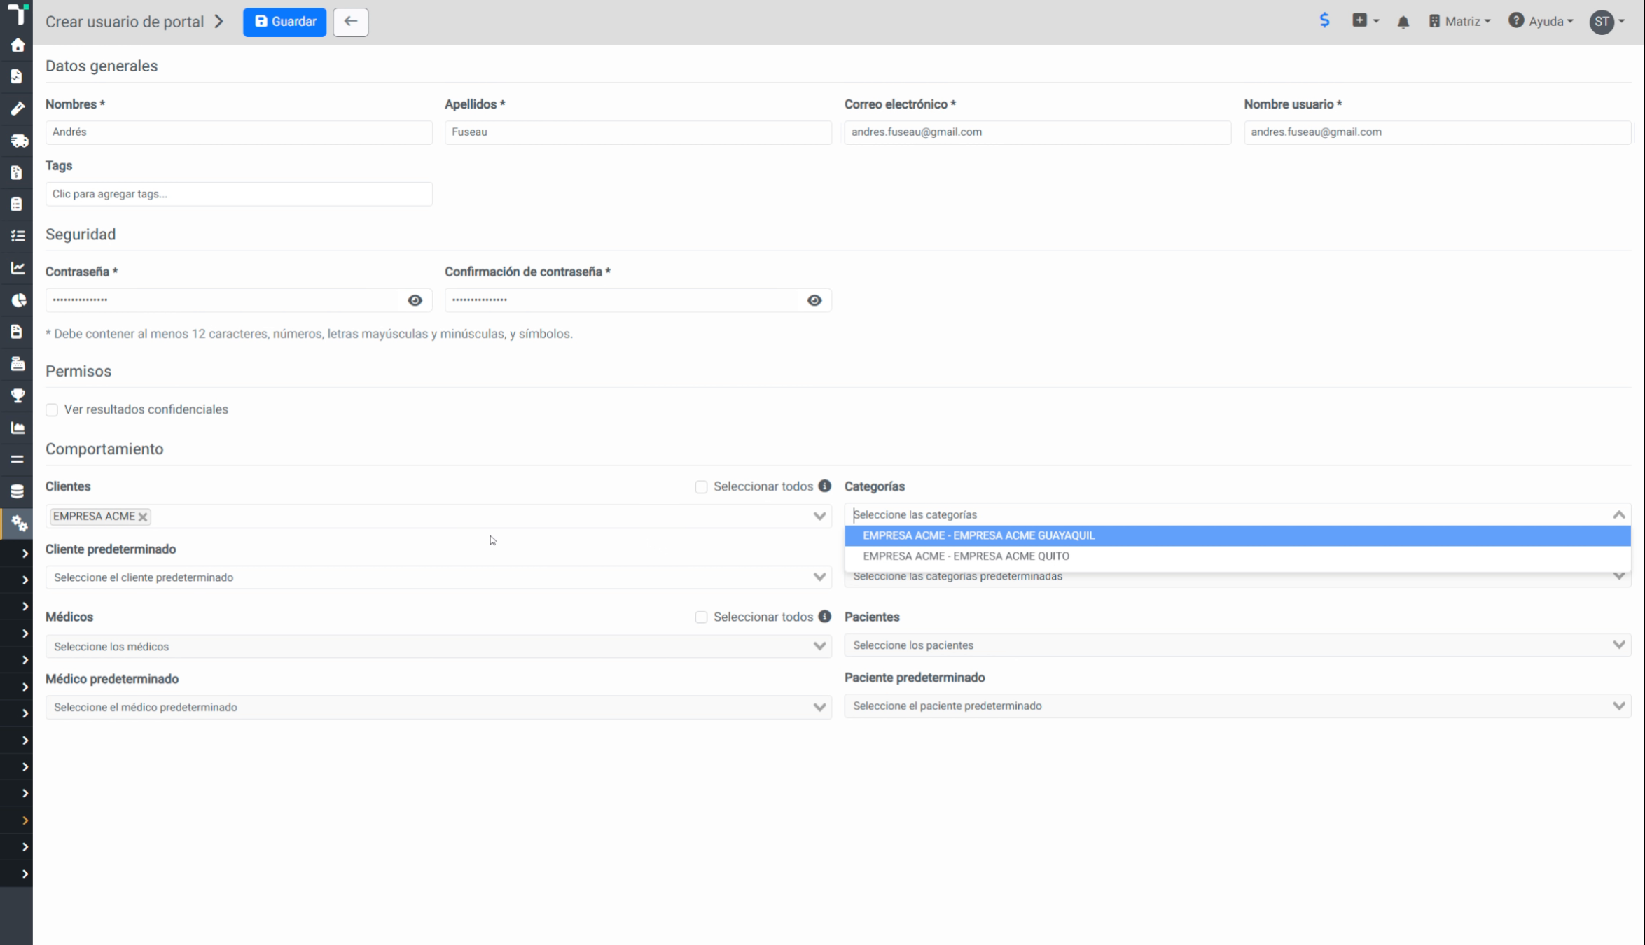This screenshot has width=1645, height=945.
Task: Open the Médico predeterminado dropdown
Action: (x=438, y=707)
